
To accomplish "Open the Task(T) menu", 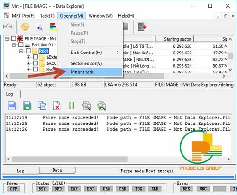I will click(47, 16).
